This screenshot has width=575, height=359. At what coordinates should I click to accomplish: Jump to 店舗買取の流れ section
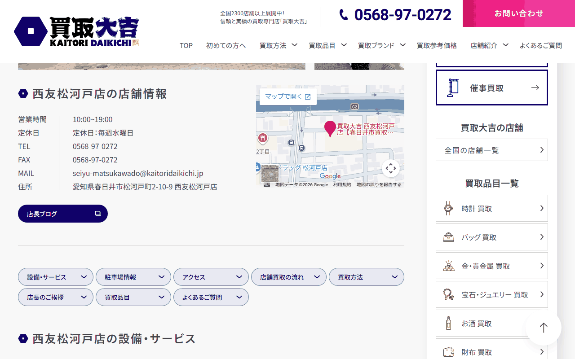click(x=289, y=277)
